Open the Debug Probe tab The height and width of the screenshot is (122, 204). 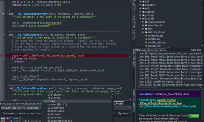click(119, 104)
